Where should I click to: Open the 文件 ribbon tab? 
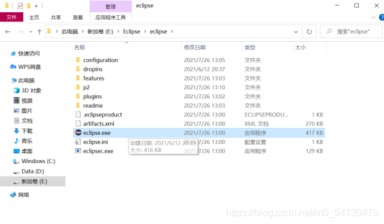12,17
